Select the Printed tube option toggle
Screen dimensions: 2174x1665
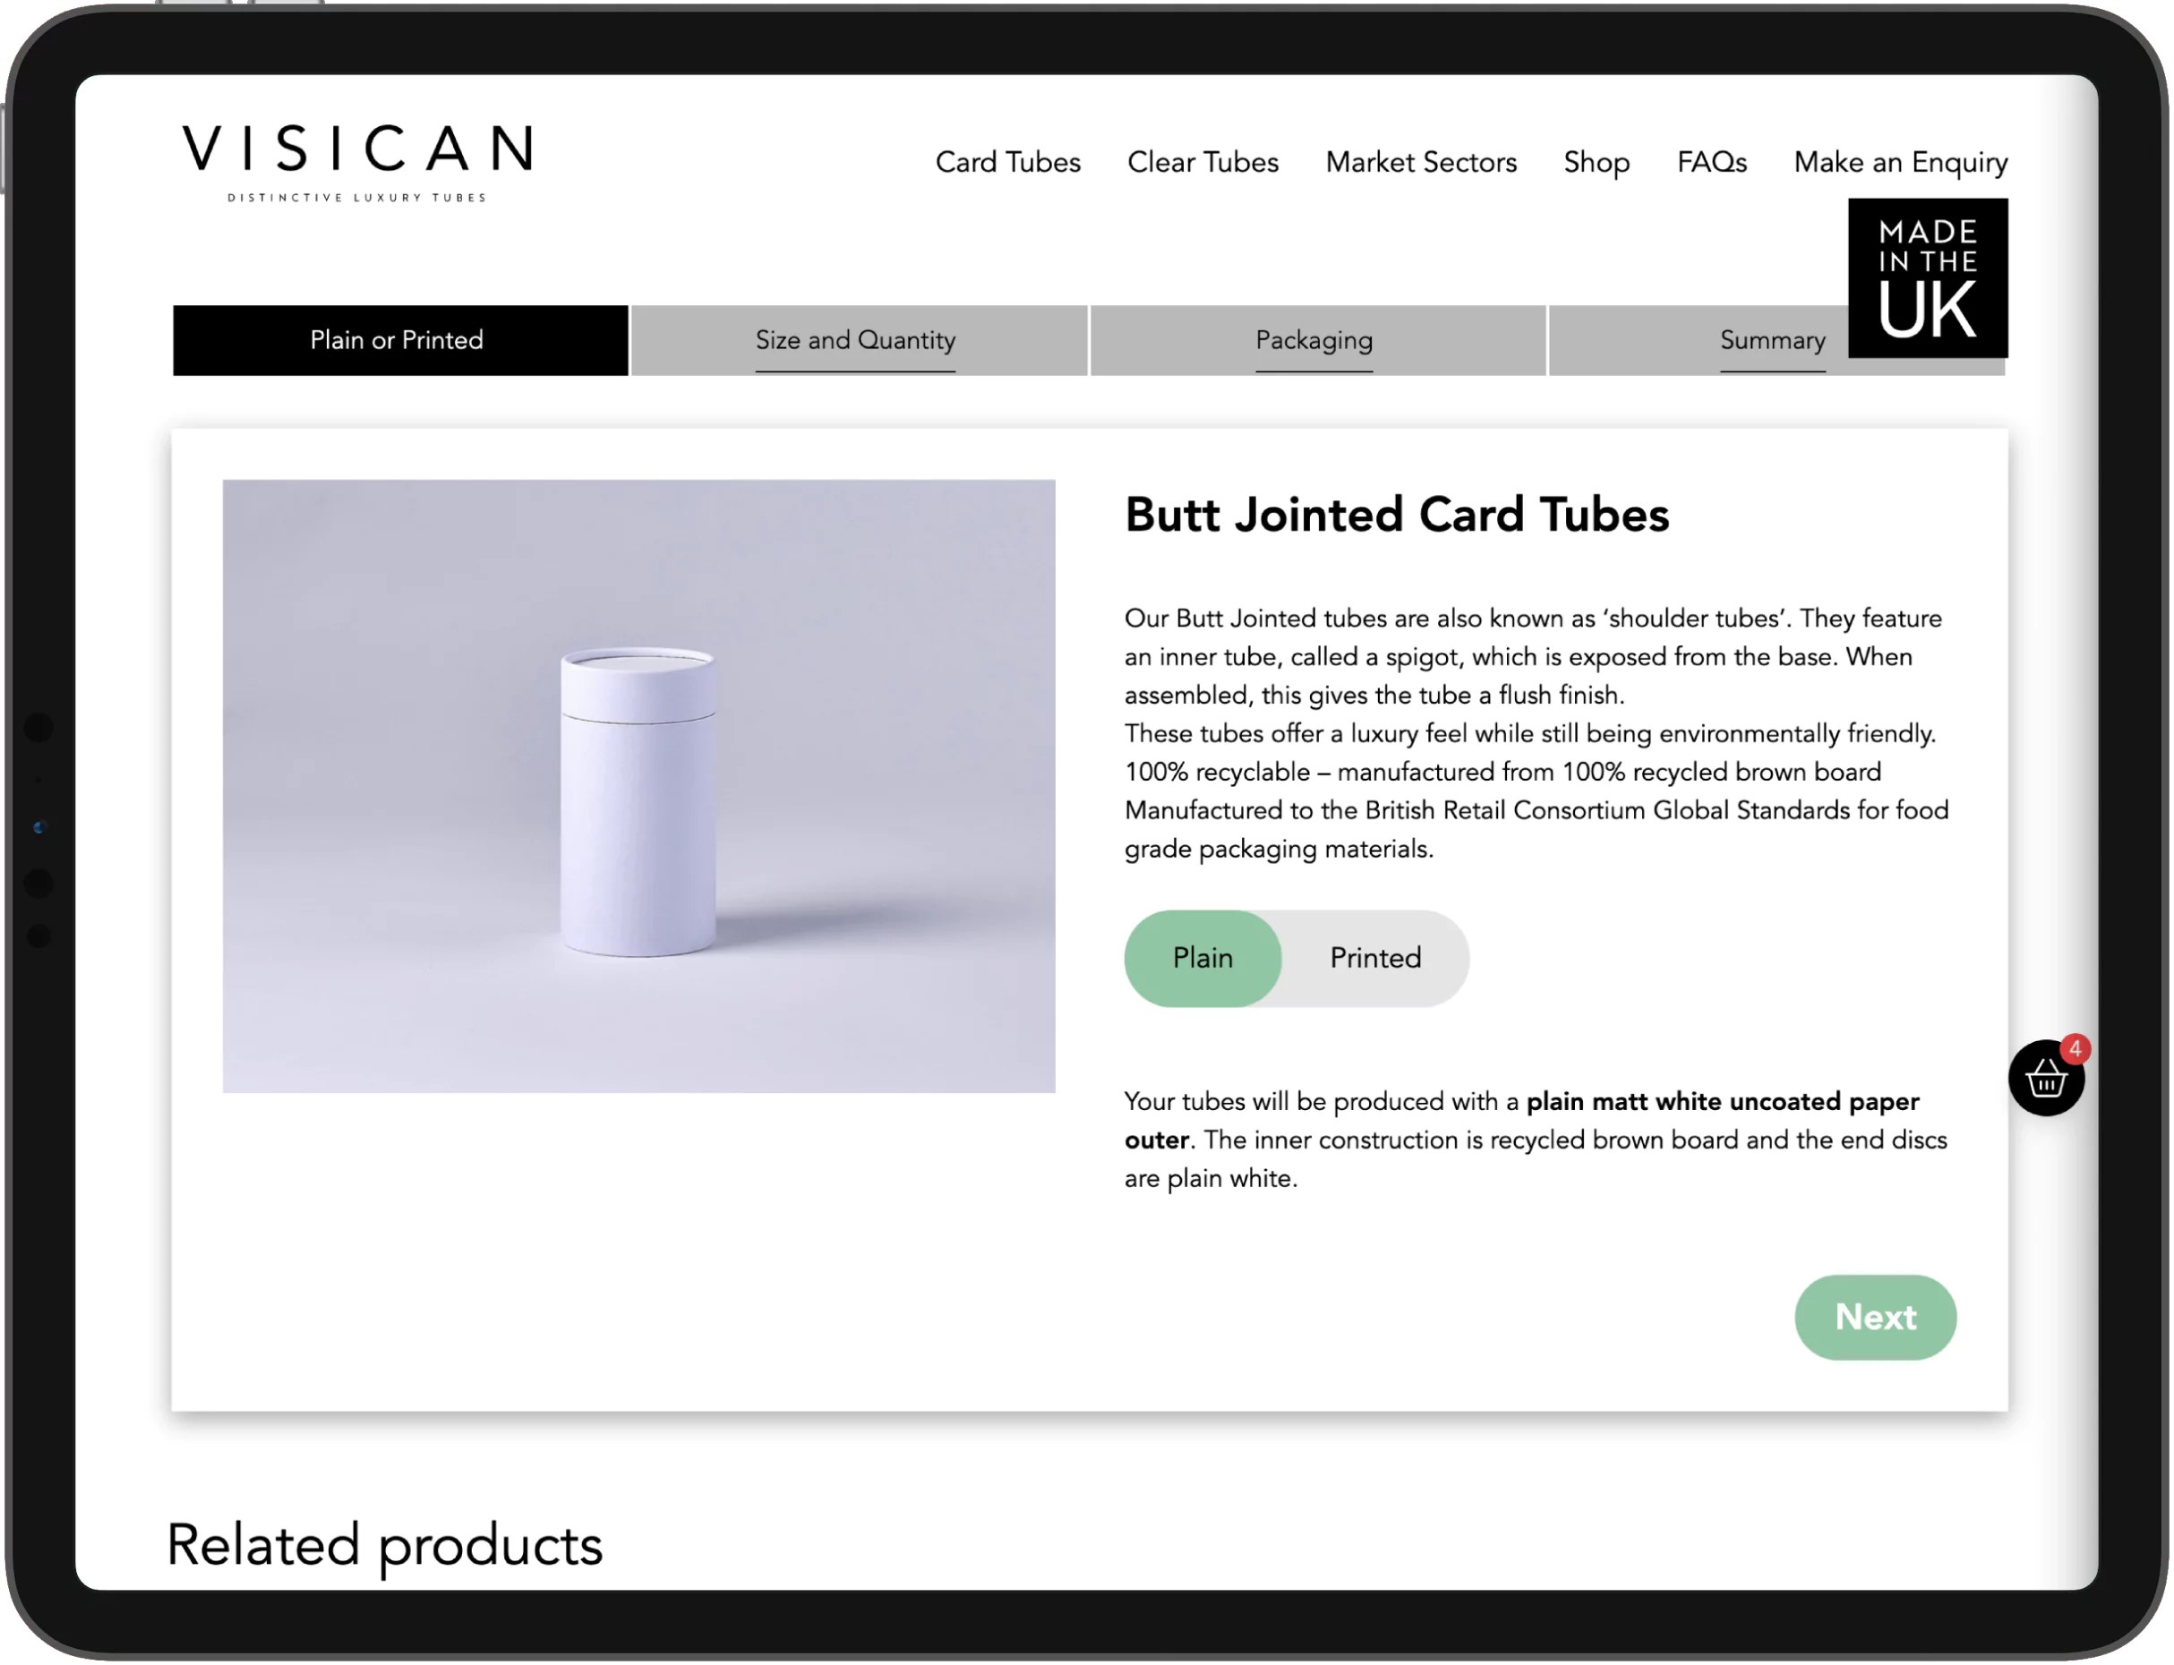[1374, 957]
